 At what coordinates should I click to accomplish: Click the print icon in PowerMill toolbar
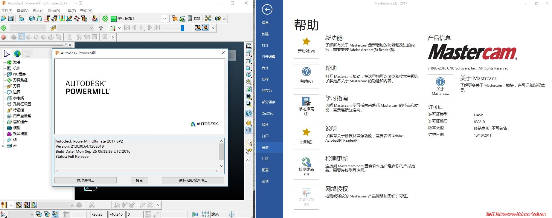[21, 18]
